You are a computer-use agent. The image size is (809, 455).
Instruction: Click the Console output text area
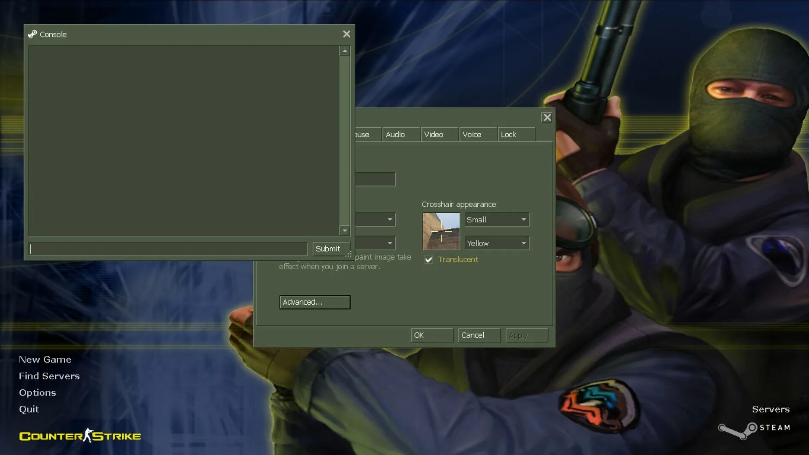tap(184, 141)
